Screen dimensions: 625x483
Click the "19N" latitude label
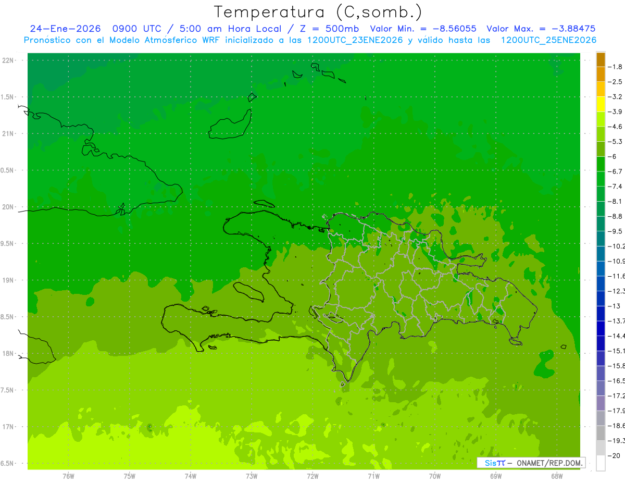8,280
